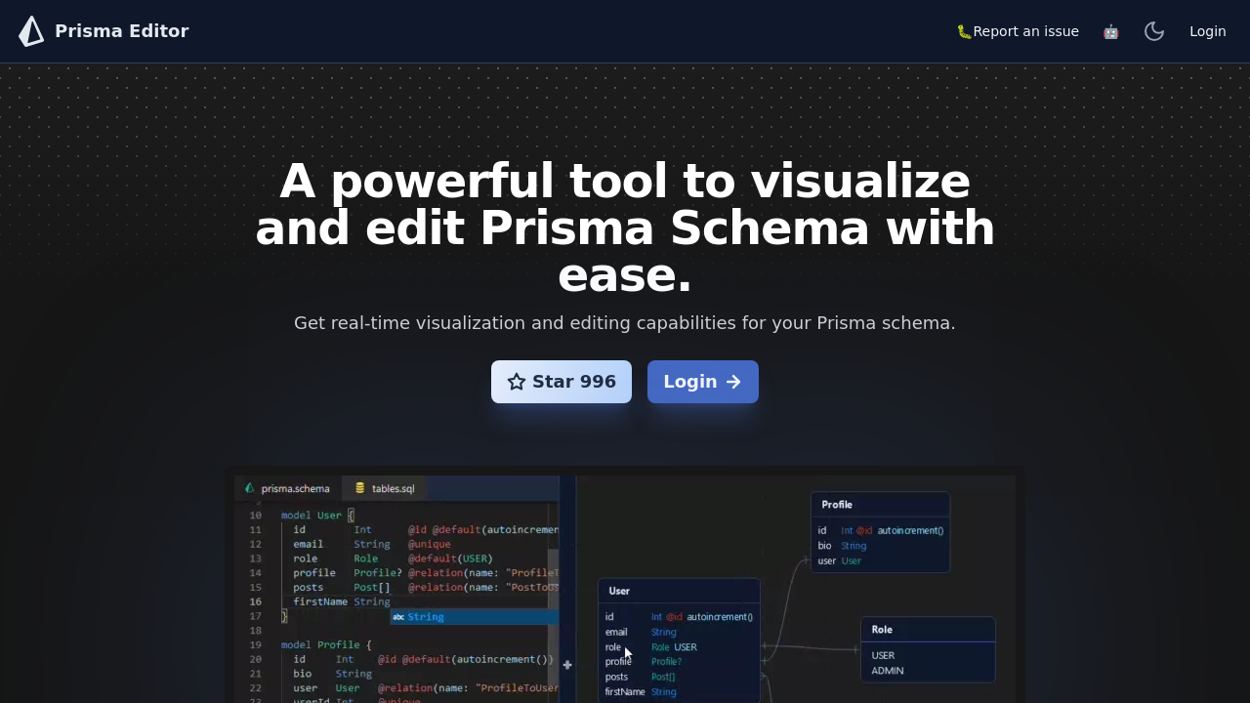Click the star icon inside Star 996 button
The height and width of the screenshot is (703, 1250).
pyautogui.click(x=518, y=381)
